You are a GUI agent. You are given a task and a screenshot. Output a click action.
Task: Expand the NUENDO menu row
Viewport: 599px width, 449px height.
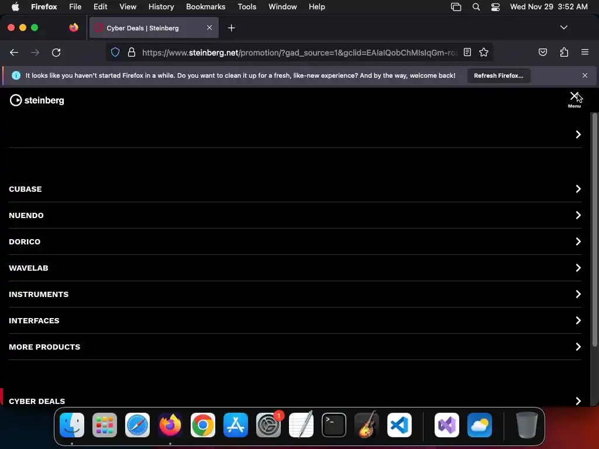pyautogui.click(x=295, y=215)
